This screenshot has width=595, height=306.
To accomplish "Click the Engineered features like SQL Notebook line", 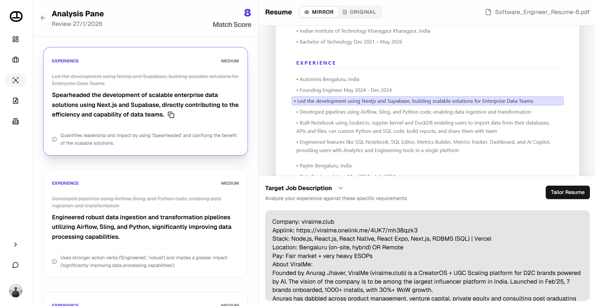I will click(x=423, y=146).
